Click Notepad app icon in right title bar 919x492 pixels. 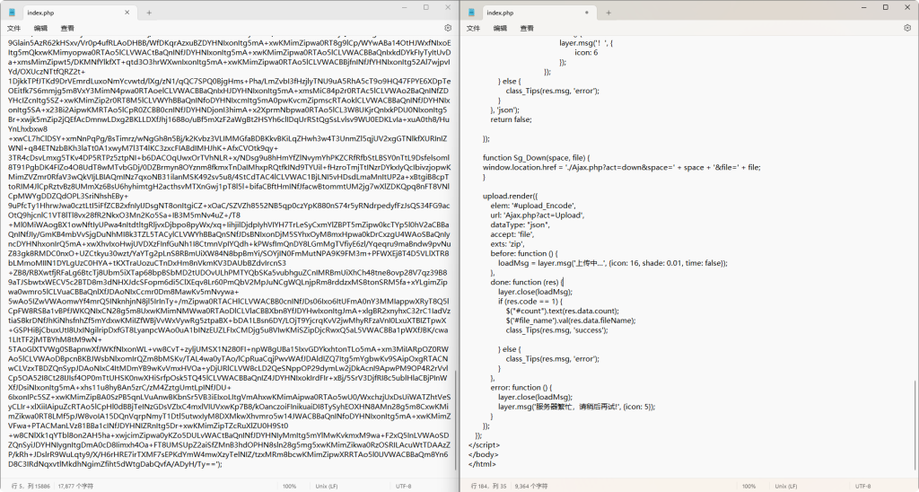click(472, 13)
